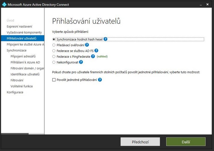Show help for Nekonfigurovat option
The image size is (214, 151).
(81, 62)
